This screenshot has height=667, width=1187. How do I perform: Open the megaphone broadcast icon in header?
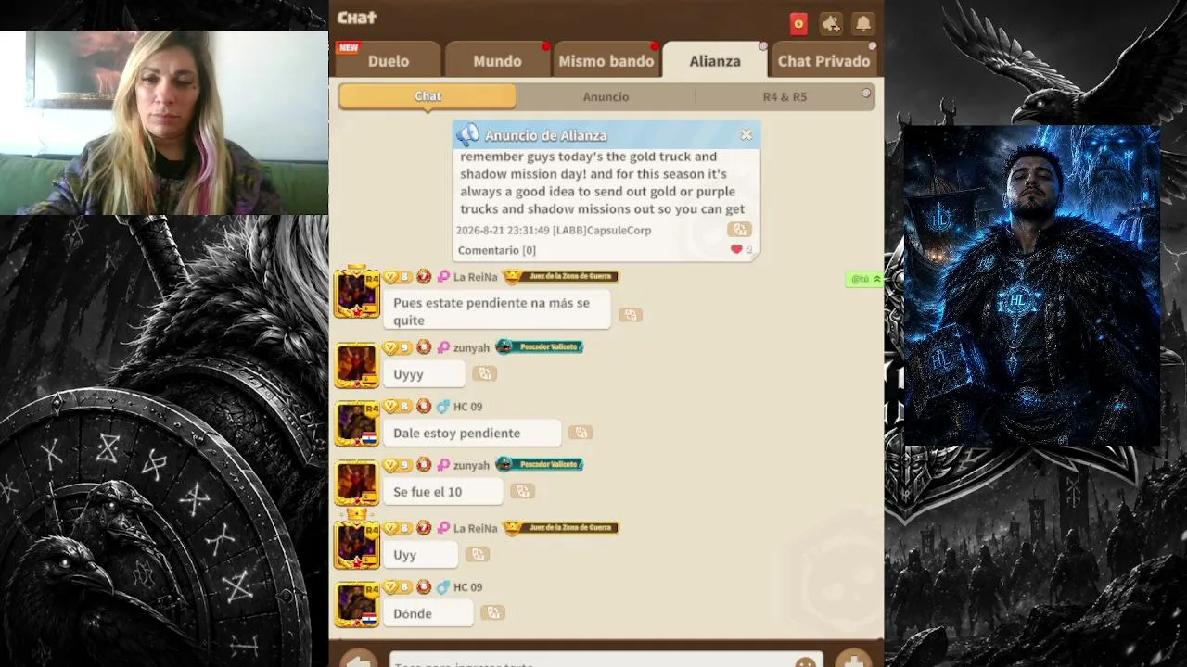(x=830, y=24)
